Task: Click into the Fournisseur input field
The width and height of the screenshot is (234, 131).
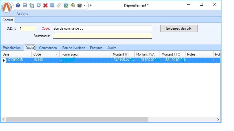Action: point(102,36)
